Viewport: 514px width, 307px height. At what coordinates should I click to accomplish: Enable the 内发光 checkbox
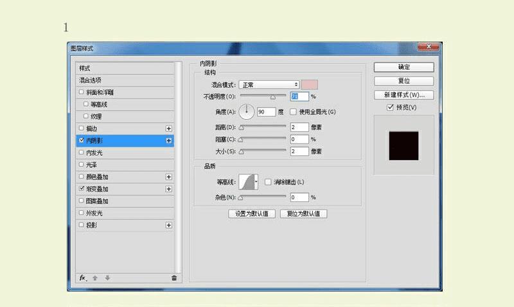pyautogui.click(x=82, y=153)
